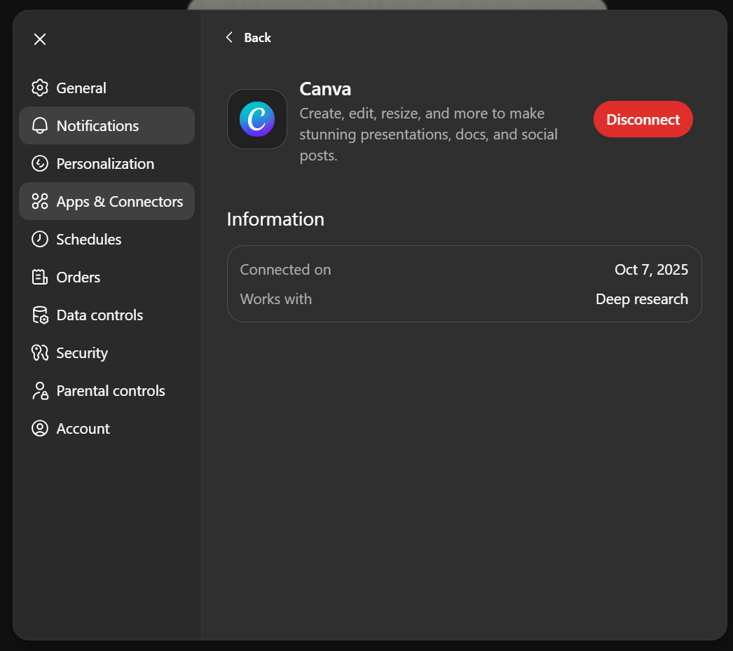Open the General settings label
Screen dimensions: 733x651
pos(81,88)
